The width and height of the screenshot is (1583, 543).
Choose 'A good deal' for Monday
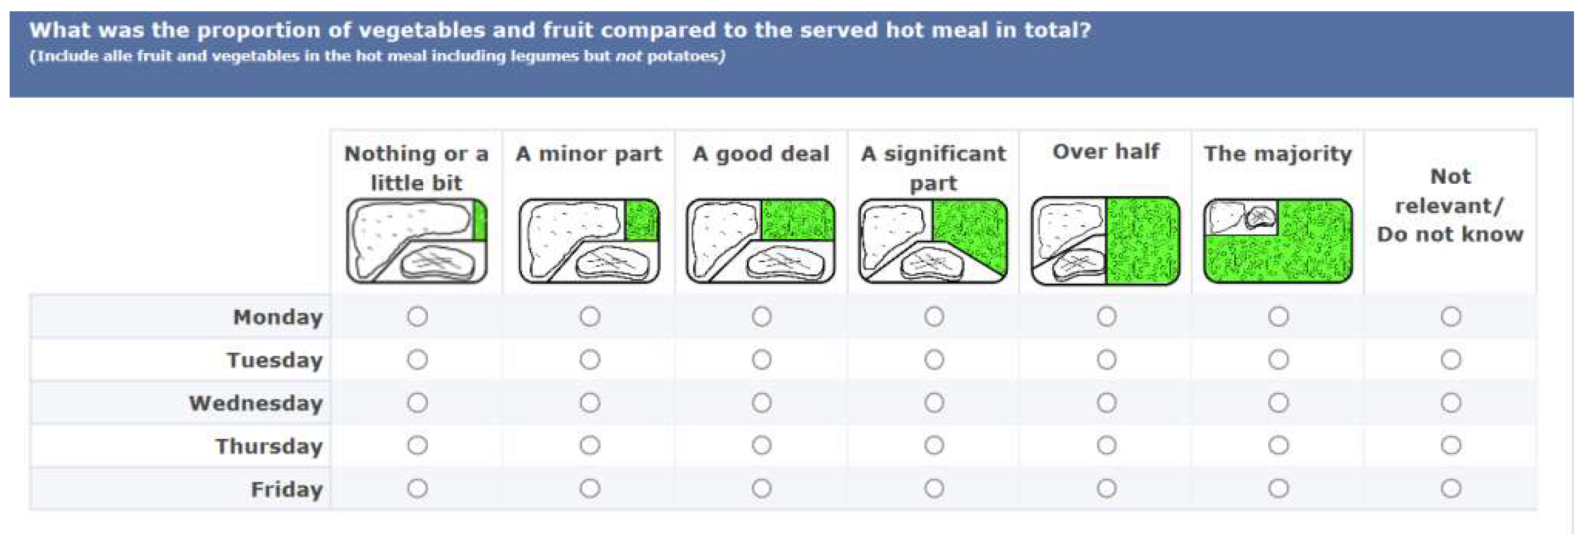click(762, 317)
